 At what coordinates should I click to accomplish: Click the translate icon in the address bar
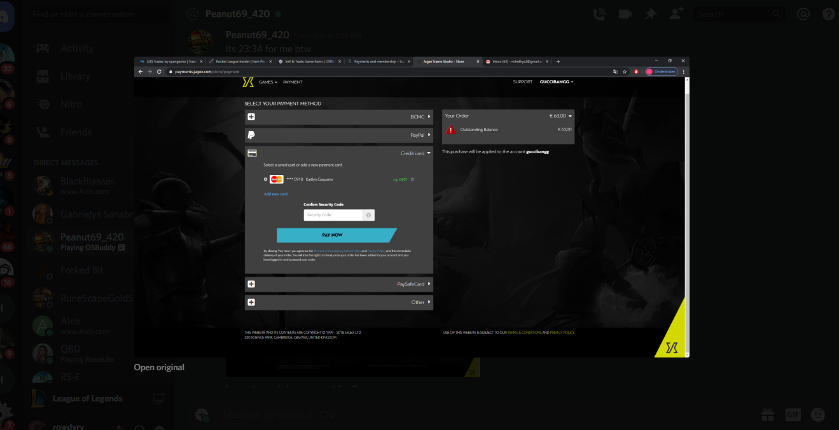615,72
